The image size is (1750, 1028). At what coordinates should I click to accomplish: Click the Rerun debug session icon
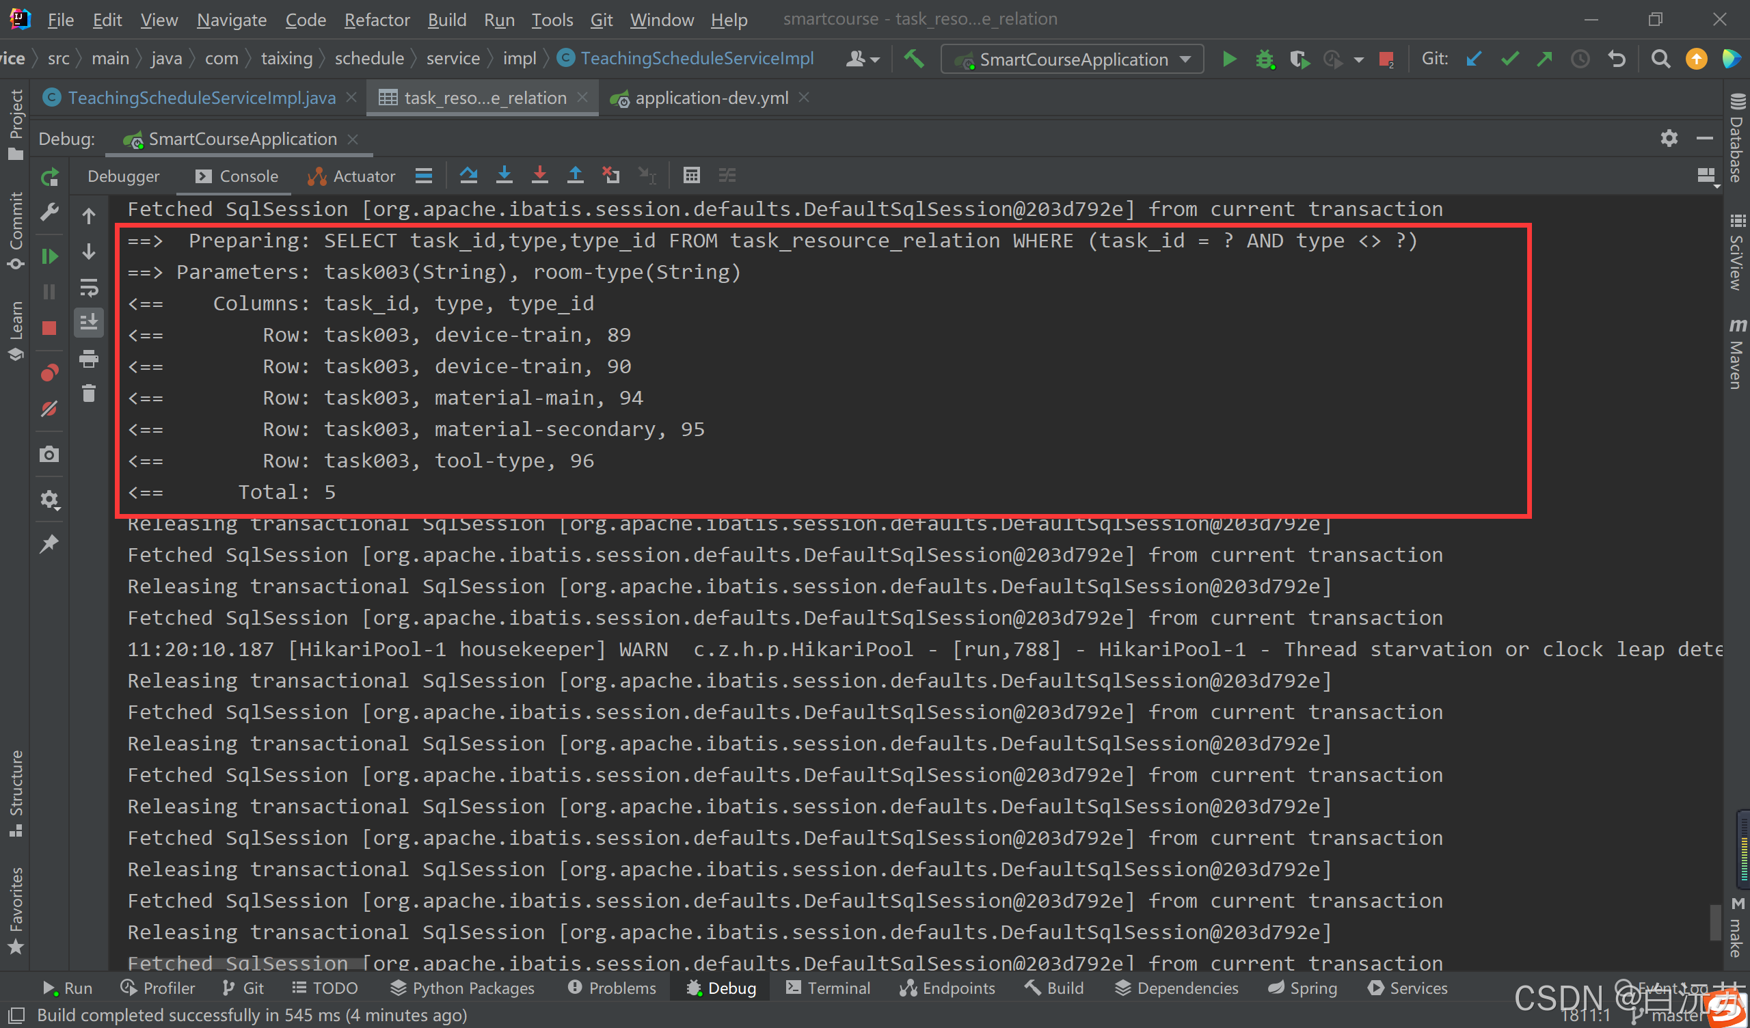pyautogui.click(x=49, y=178)
